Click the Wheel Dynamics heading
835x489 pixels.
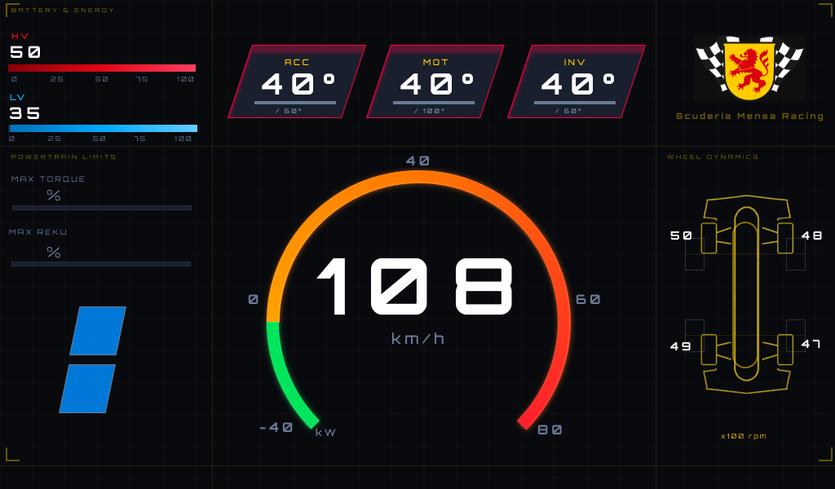coord(713,157)
